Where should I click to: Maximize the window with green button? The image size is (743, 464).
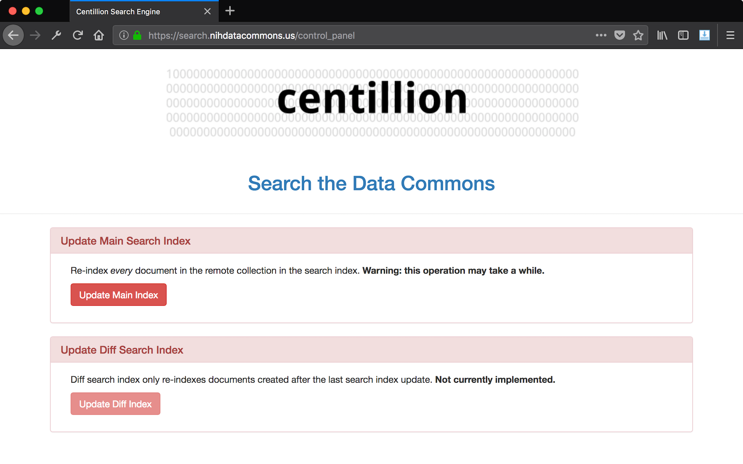click(x=39, y=11)
